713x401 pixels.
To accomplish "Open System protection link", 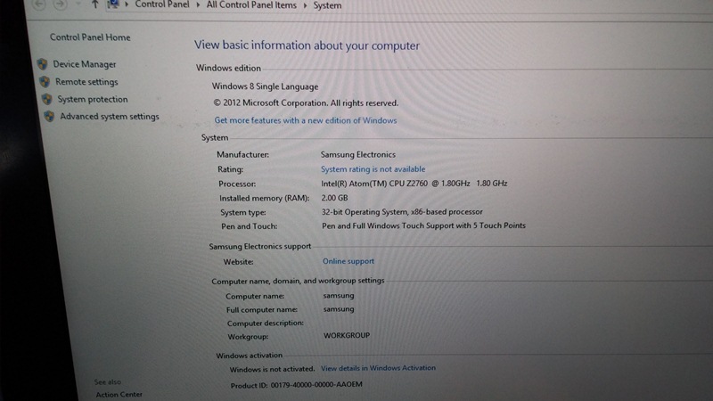I will coord(93,99).
